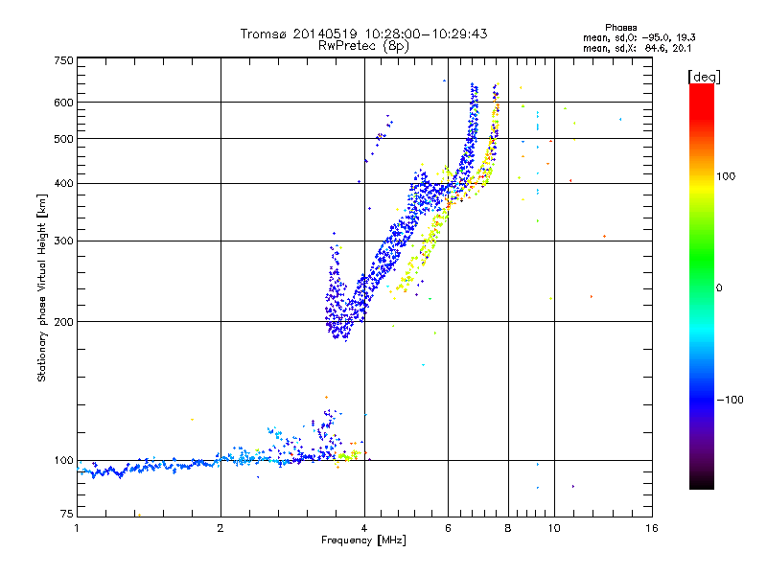Click the 'mean, sd,O: -95.0, 19.3' line

[x=639, y=37]
